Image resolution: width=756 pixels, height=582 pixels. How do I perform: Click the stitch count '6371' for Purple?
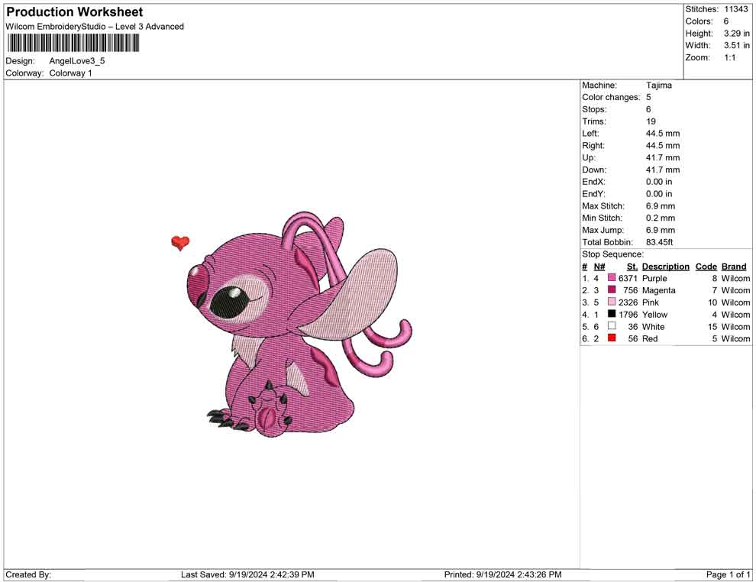[628, 278]
